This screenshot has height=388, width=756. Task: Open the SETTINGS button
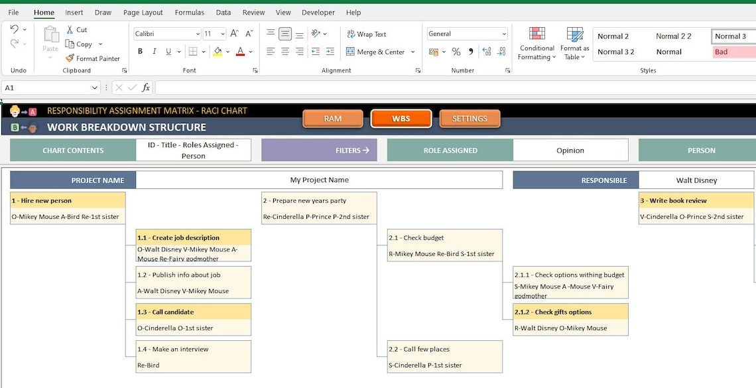[470, 118]
